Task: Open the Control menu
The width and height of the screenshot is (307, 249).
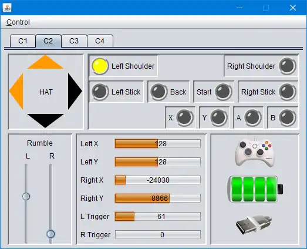Action: pos(18,22)
